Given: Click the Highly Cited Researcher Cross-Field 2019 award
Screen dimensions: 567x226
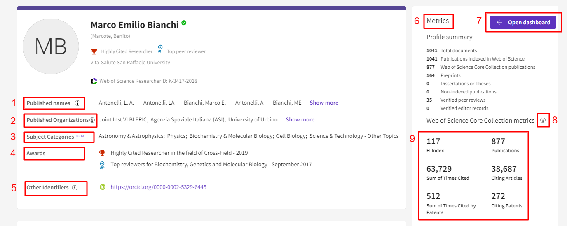Looking at the screenshot, I should click(x=179, y=153).
